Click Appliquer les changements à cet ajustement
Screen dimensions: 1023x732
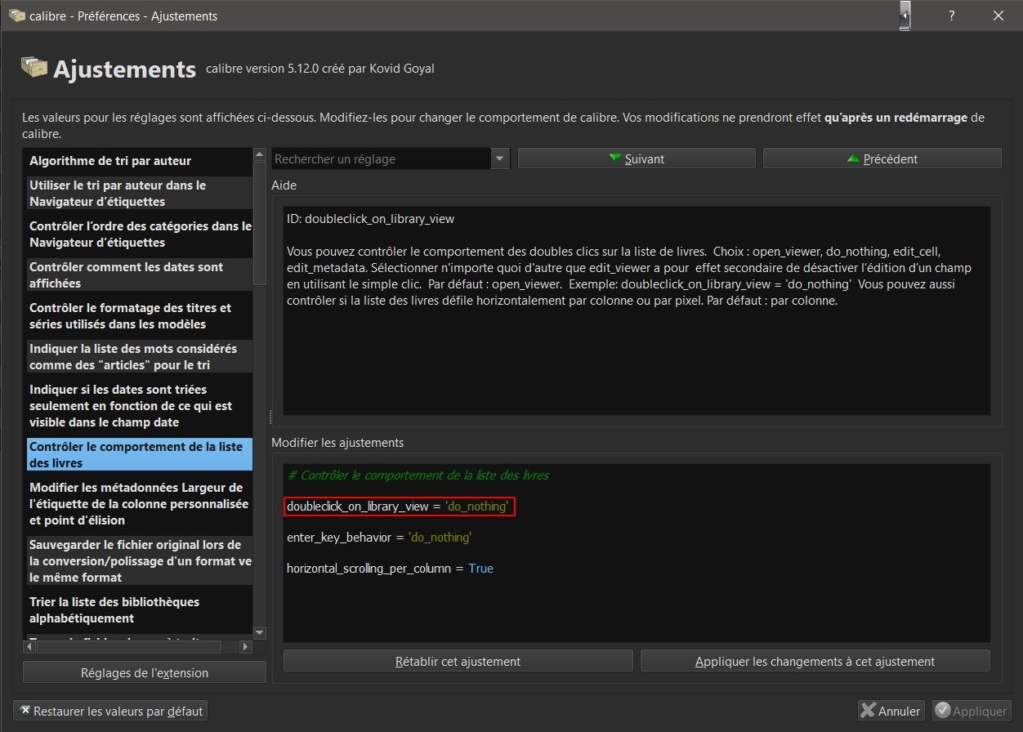(815, 661)
